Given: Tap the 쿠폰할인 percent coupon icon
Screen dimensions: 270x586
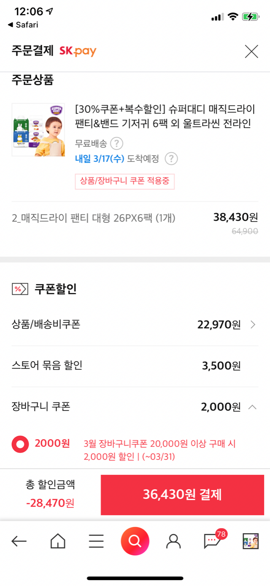Looking at the screenshot, I should point(20,289).
